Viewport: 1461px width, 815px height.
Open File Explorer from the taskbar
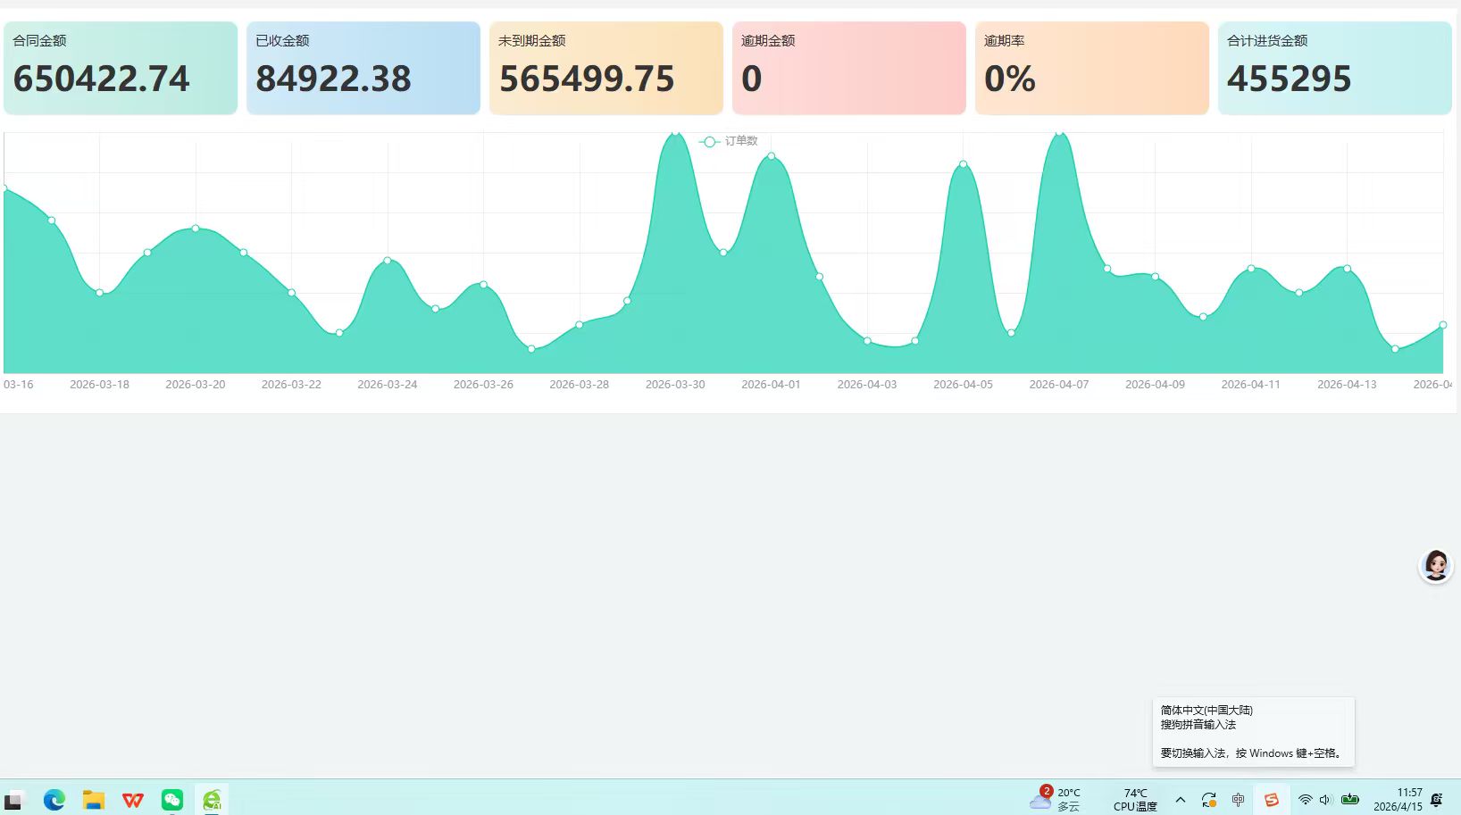click(94, 800)
